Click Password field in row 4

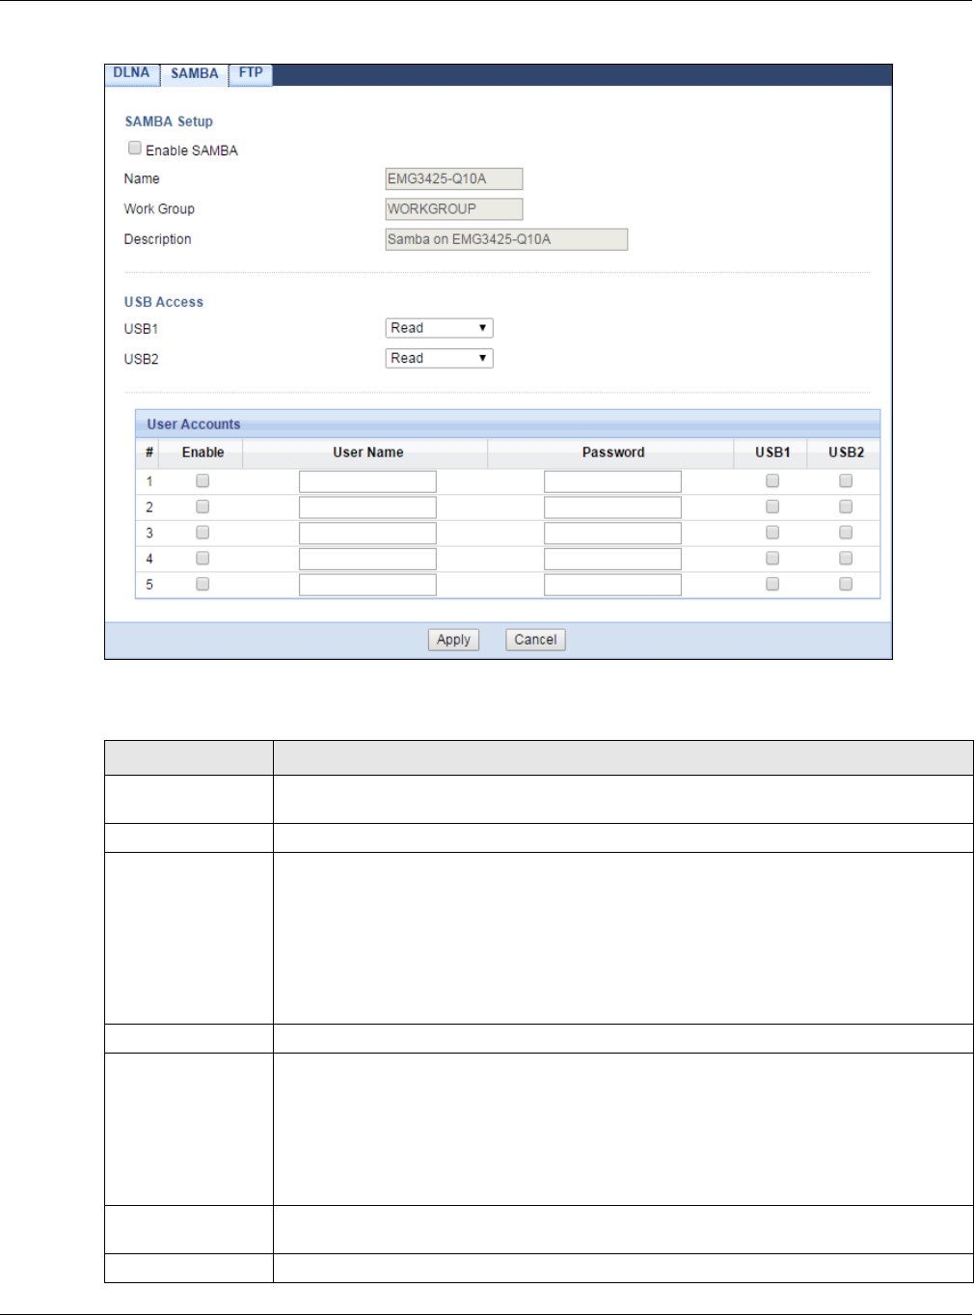pos(612,559)
